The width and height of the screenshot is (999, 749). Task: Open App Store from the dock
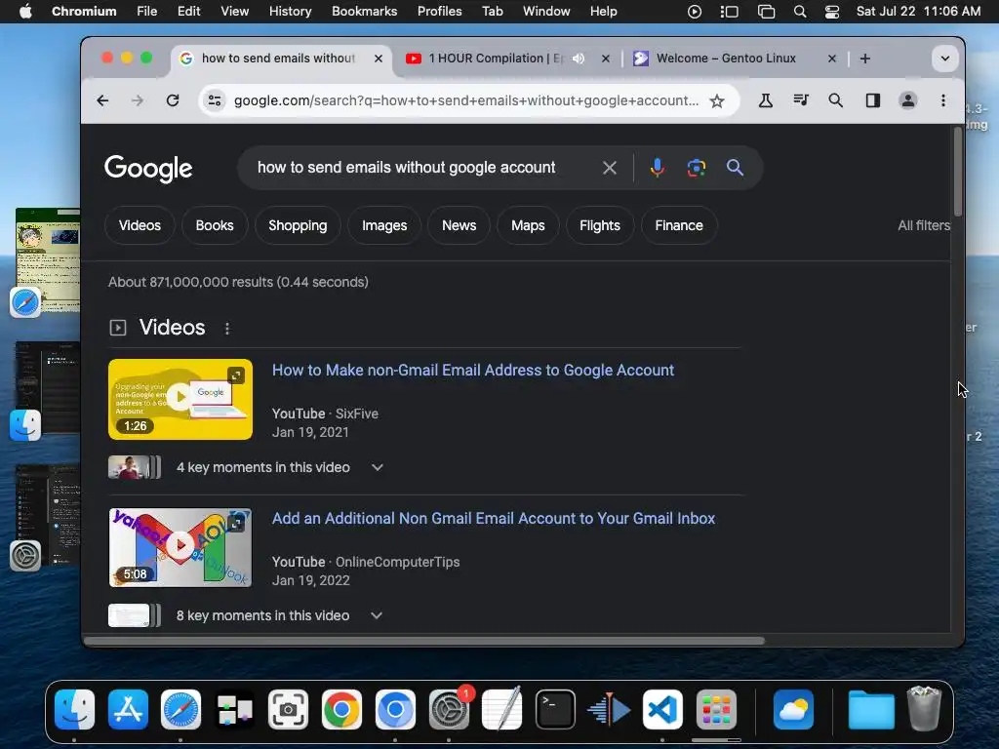pyautogui.click(x=128, y=710)
